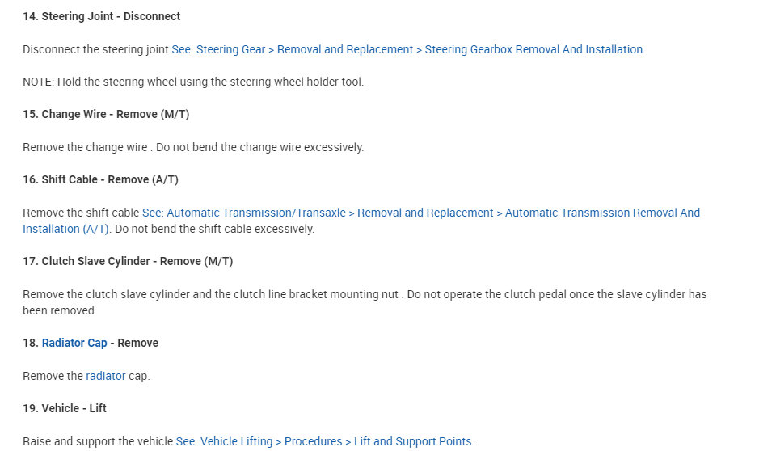Click the Radiator Cap heading link
Image resolution: width=776 pixels, height=451 pixels.
(74, 343)
